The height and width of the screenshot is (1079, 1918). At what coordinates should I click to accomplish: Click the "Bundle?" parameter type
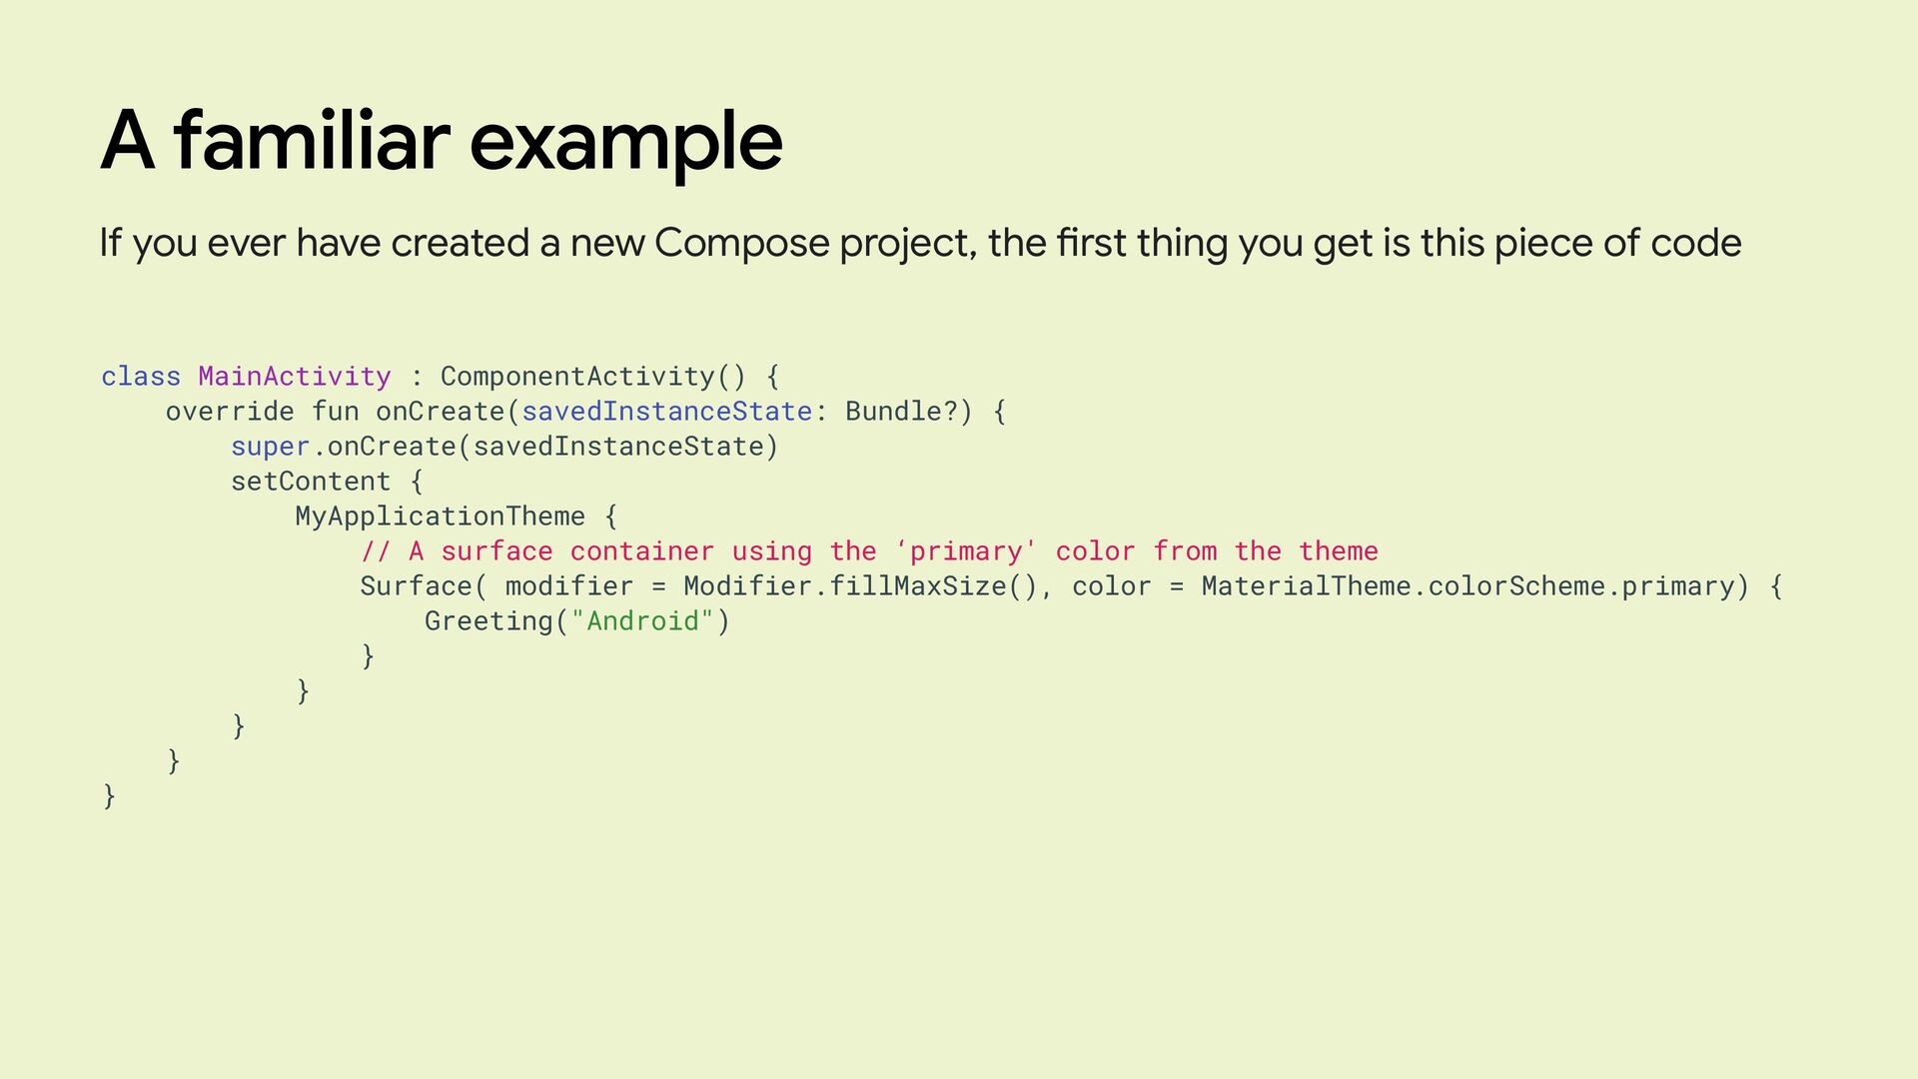point(901,412)
